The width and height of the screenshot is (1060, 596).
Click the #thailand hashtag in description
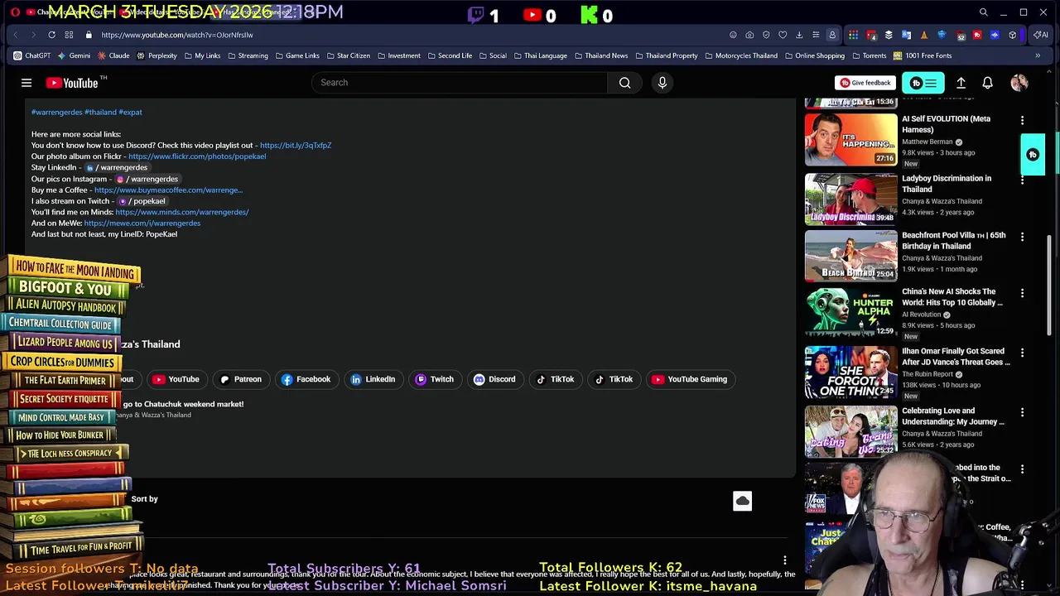pos(100,113)
